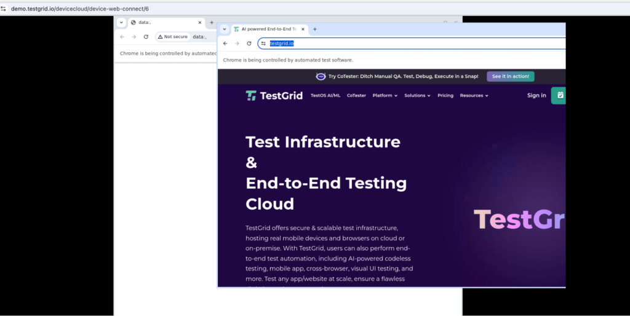This screenshot has height=316, width=630.
Task: Go back in the testgrid.io browser window
Action: (x=225, y=44)
